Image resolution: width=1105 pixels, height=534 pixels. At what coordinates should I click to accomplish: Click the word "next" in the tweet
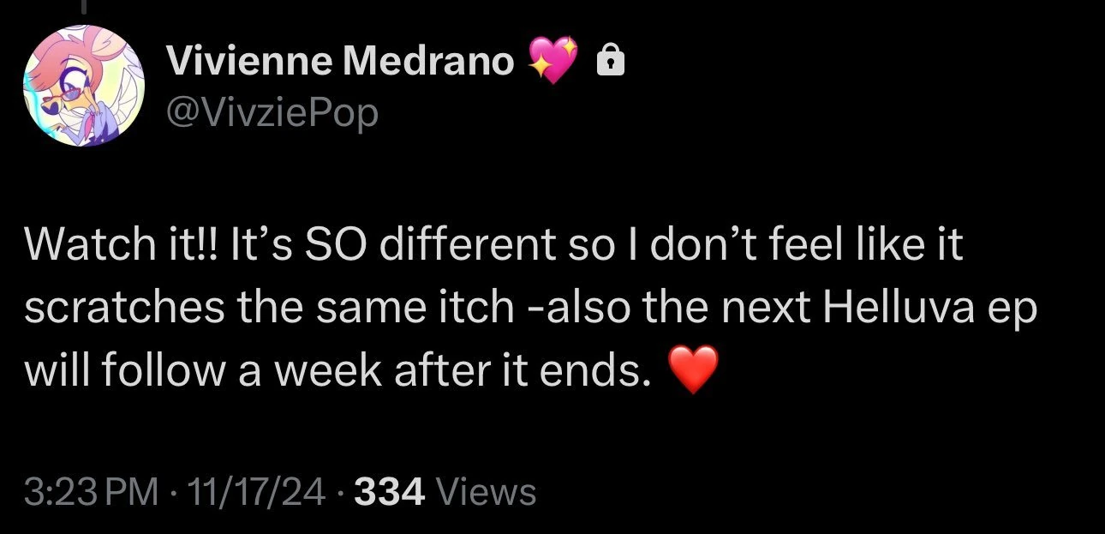click(767, 309)
